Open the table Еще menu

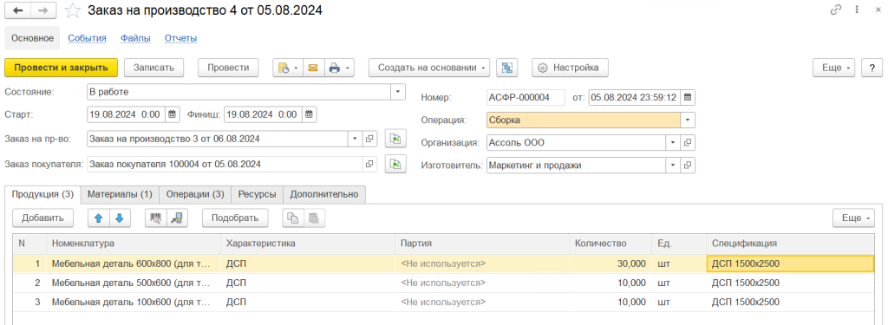point(853,218)
